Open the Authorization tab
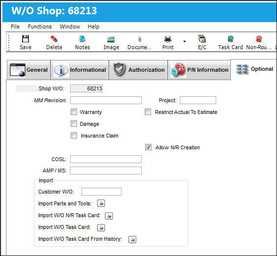 pyautogui.click(x=138, y=70)
